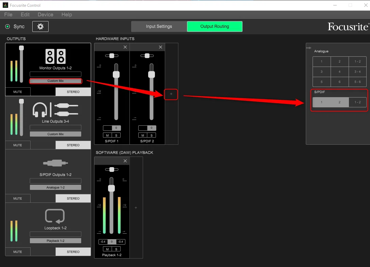
Task: Click the S/PDIF 2 pan slider knob
Action: (147, 56)
